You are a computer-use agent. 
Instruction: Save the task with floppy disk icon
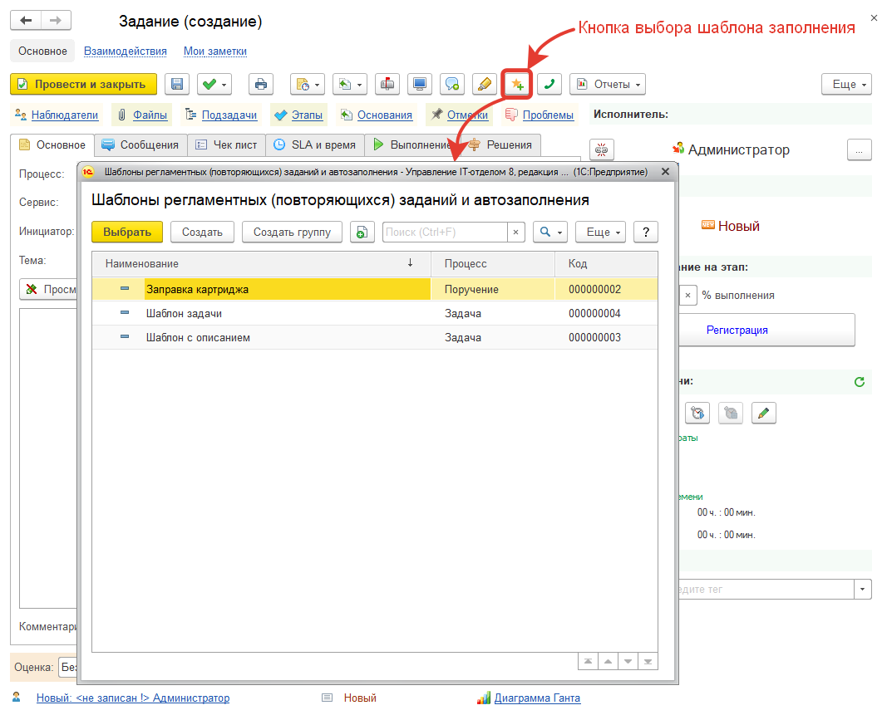pos(177,84)
